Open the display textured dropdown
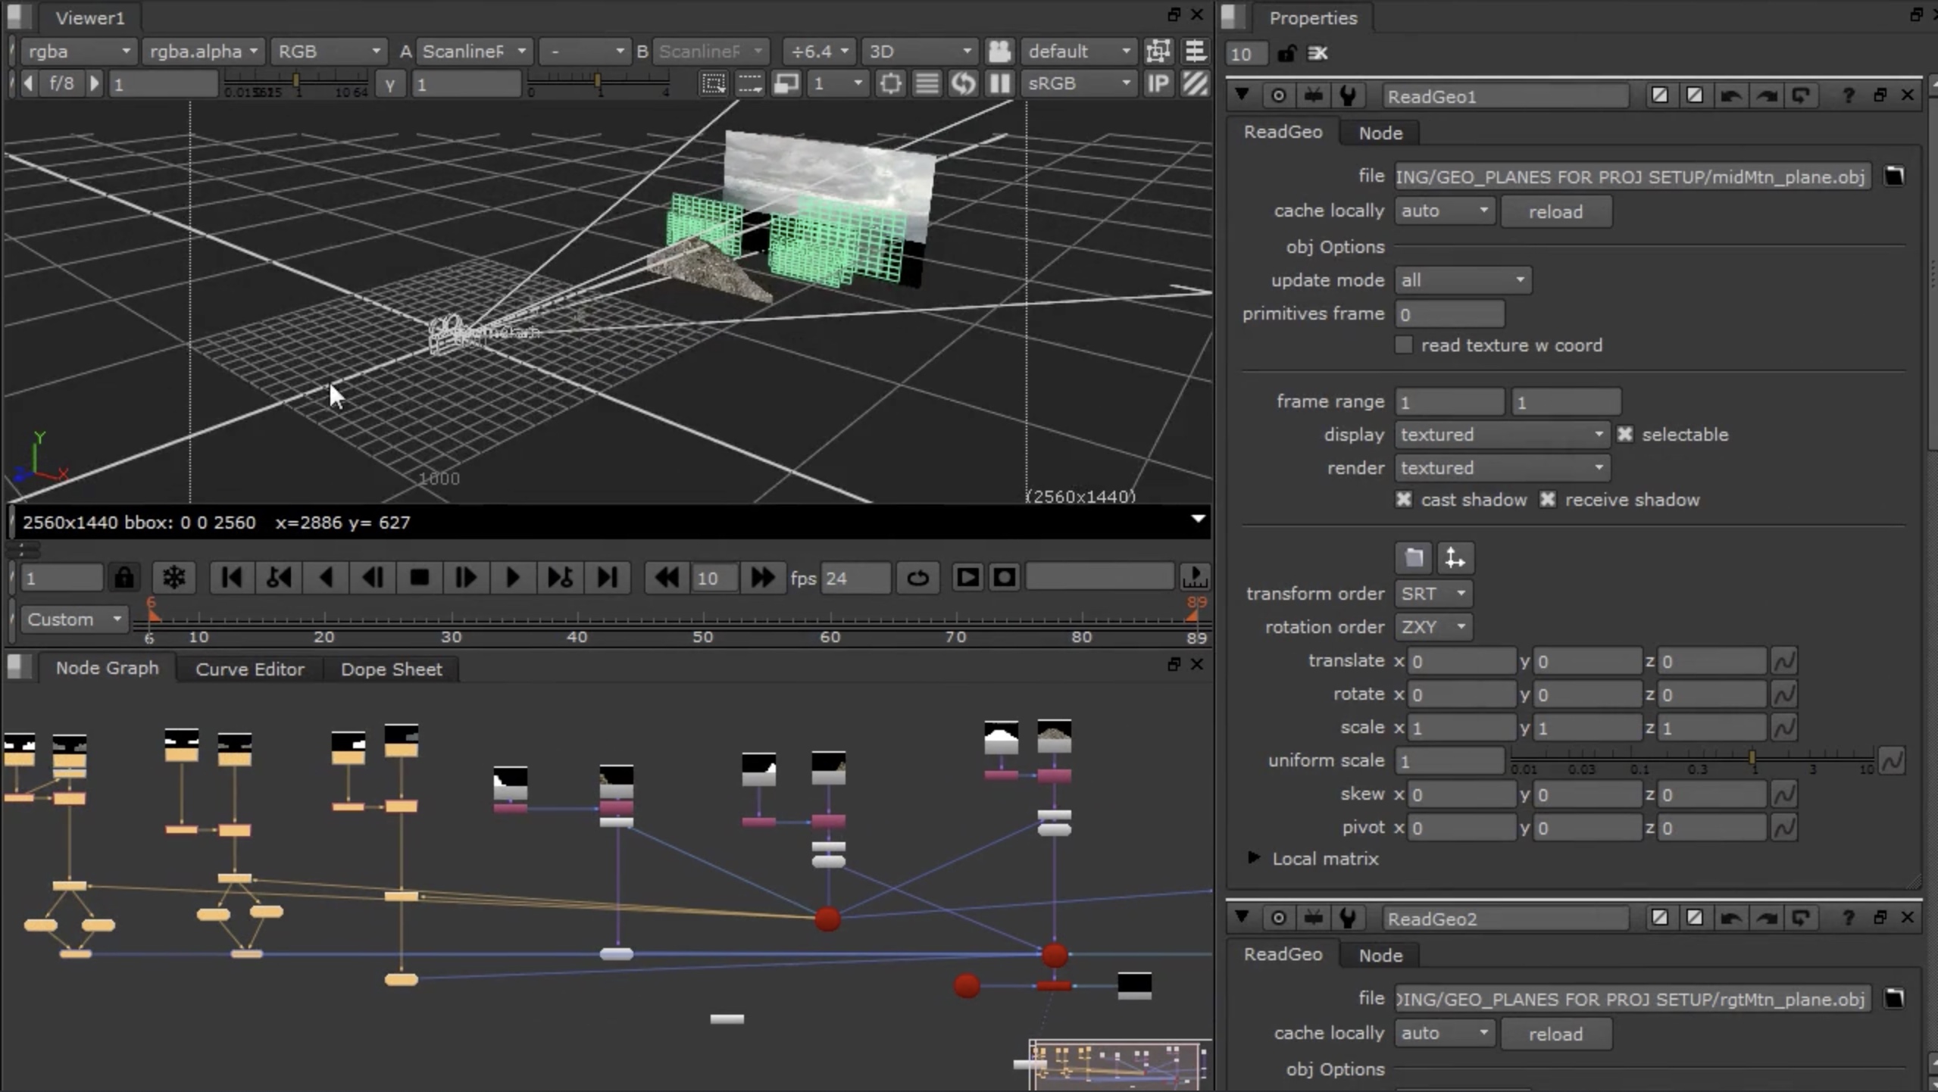The image size is (1938, 1092). click(1501, 435)
